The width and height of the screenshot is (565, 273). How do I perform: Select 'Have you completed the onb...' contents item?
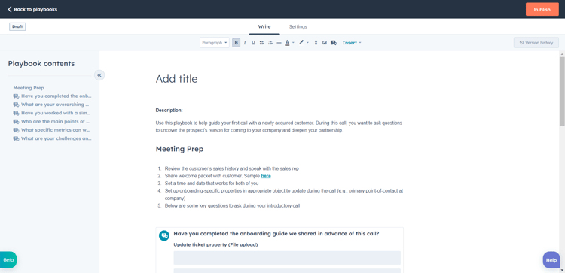[x=52, y=96]
